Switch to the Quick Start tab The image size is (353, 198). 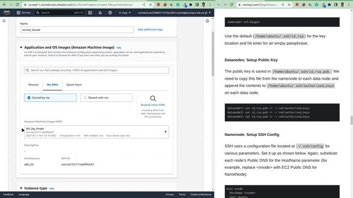[x=74, y=85]
